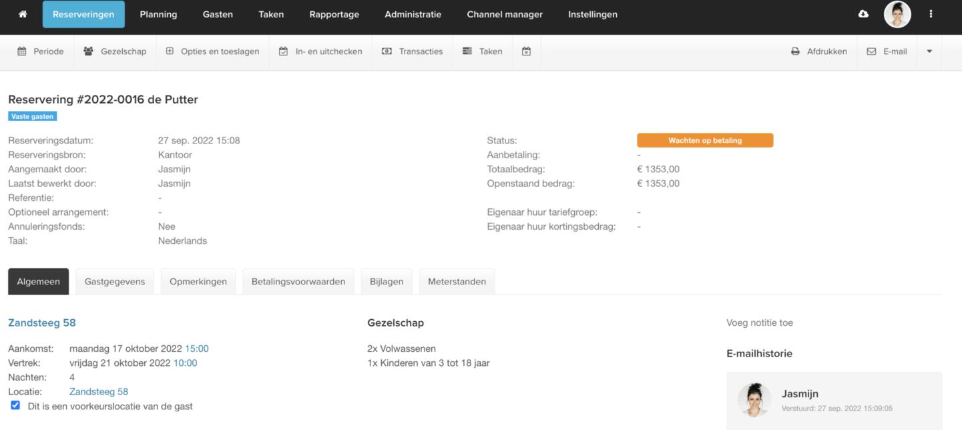Open user profile avatar menu
Image resolution: width=962 pixels, height=430 pixels.
pyautogui.click(x=897, y=14)
